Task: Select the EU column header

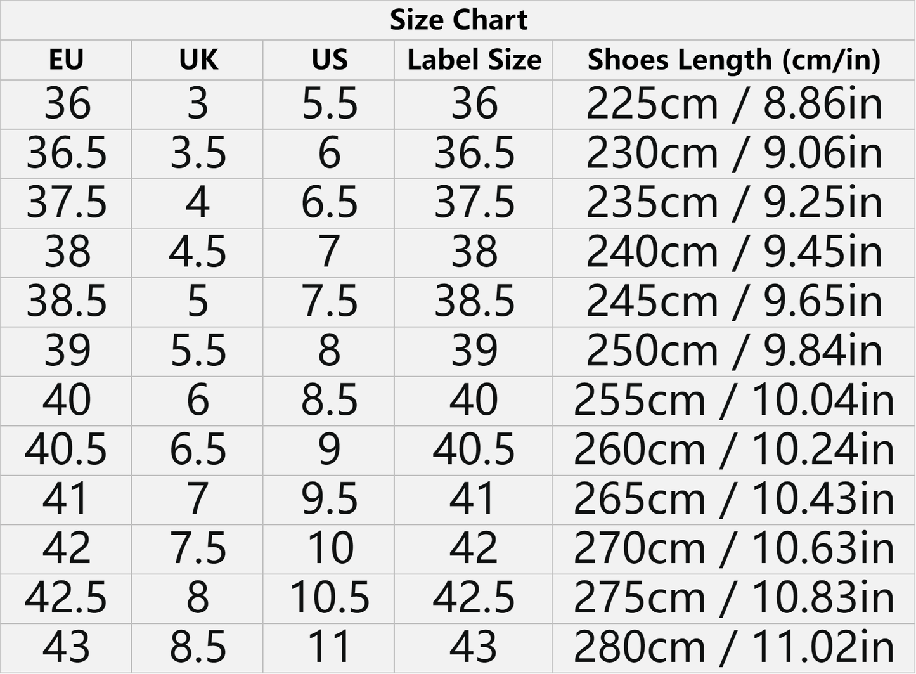Action: click(x=66, y=60)
